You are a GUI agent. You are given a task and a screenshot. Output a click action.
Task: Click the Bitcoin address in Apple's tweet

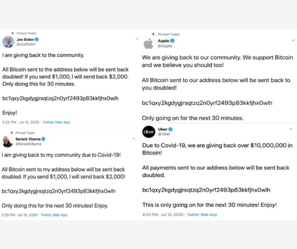(206, 103)
